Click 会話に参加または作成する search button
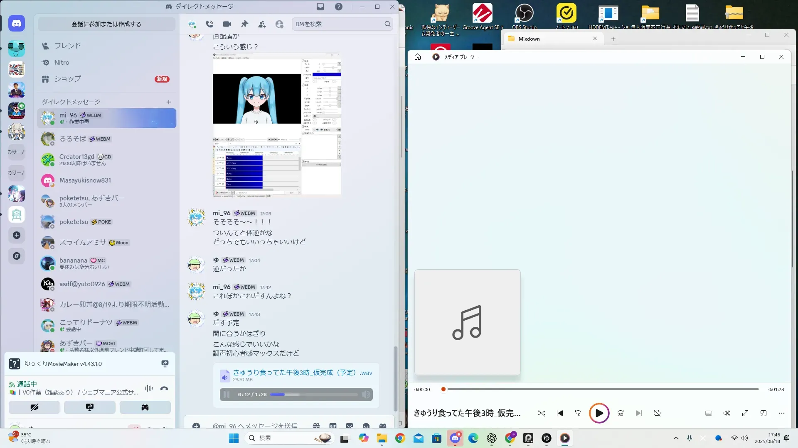 (x=106, y=24)
